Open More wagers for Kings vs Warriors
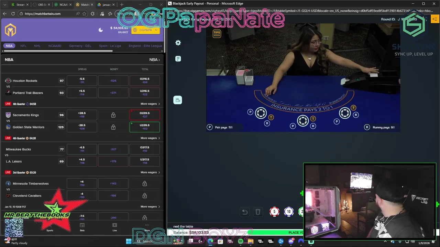Screen dimensions: 440x247 click(x=150, y=138)
